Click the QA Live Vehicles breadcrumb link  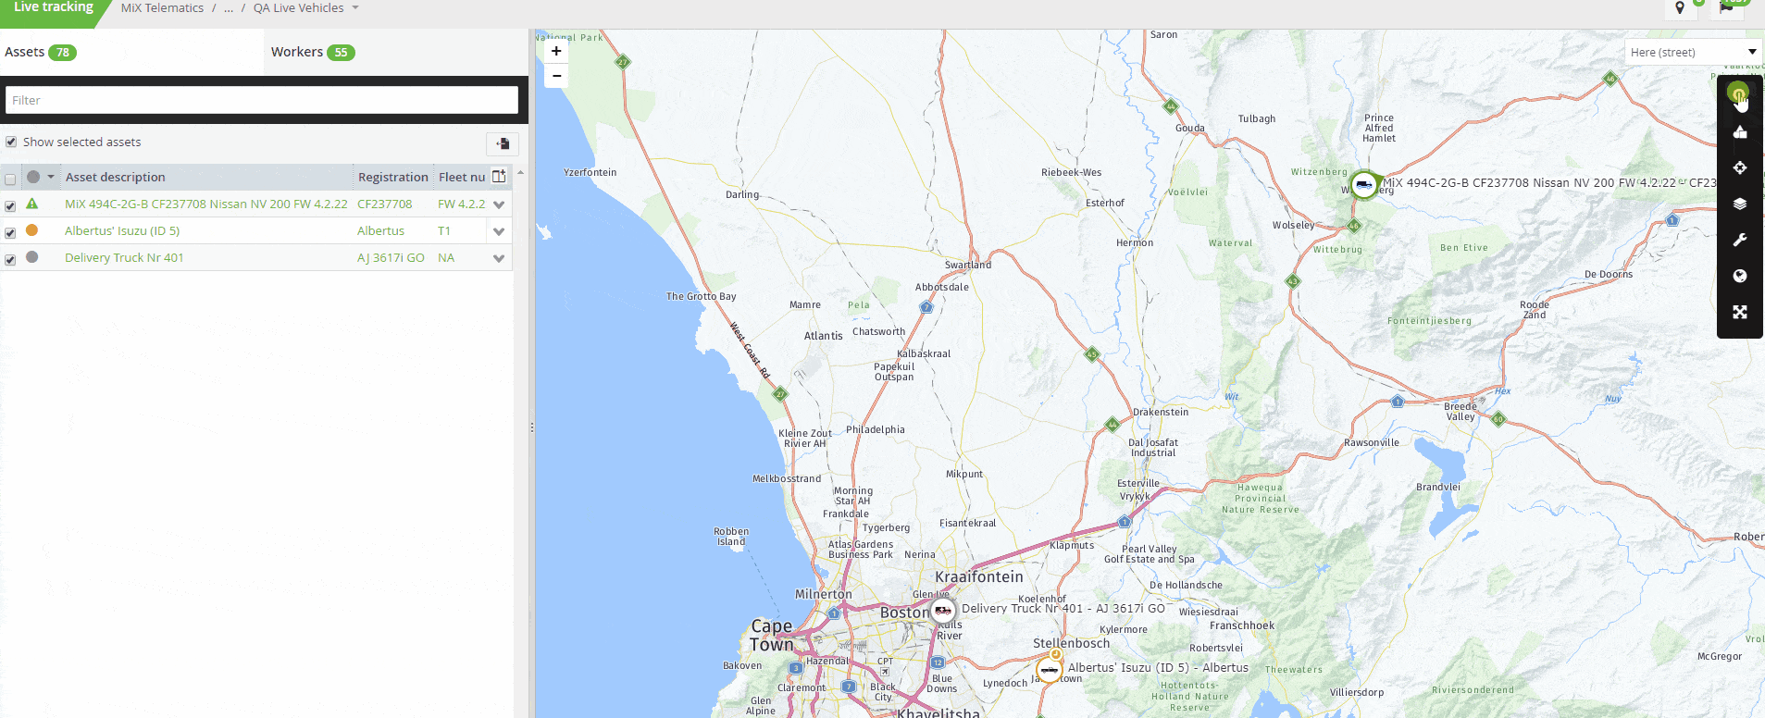click(x=299, y=8)
